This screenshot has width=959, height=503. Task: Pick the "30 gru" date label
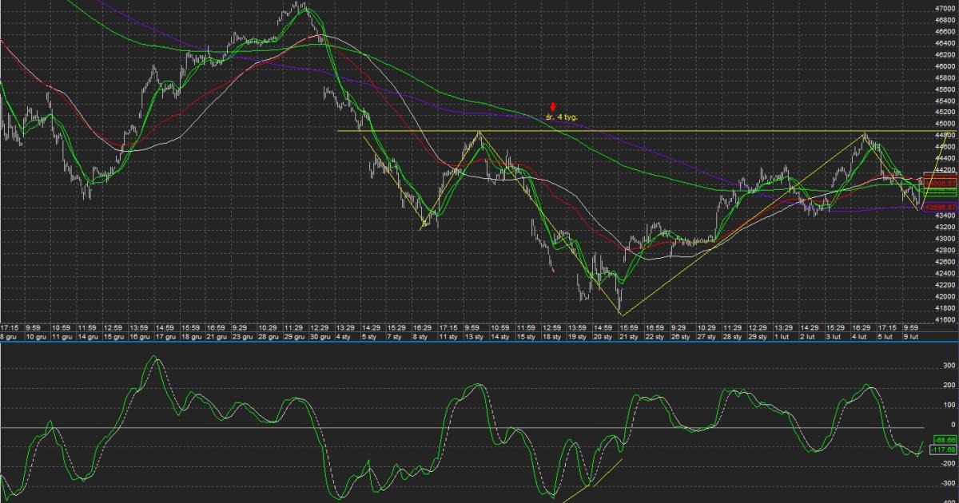[320, 337]
